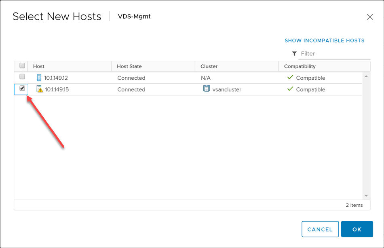Image resolution: width=384 pixels, height=248 pixels.
Task: Click the filter funnel icon
Action: click(x=294, y=54)
